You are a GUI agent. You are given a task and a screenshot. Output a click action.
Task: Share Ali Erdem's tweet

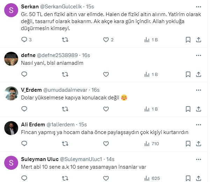click(198, 143)
